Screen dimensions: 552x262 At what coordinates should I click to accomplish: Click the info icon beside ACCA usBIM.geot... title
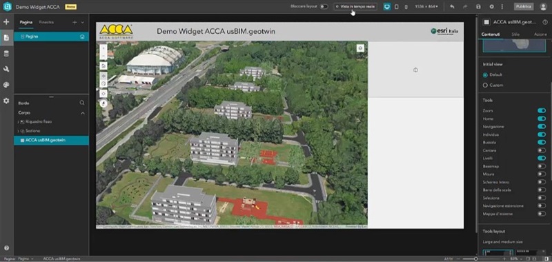[545, 22]
